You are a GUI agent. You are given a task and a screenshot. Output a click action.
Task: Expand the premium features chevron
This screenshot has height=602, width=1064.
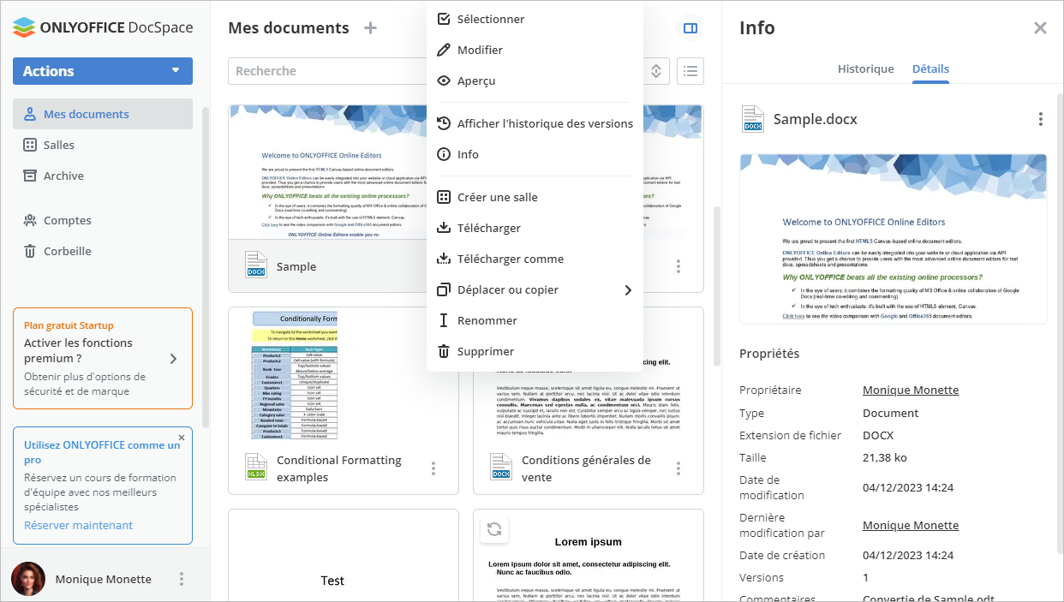point(173,359)
